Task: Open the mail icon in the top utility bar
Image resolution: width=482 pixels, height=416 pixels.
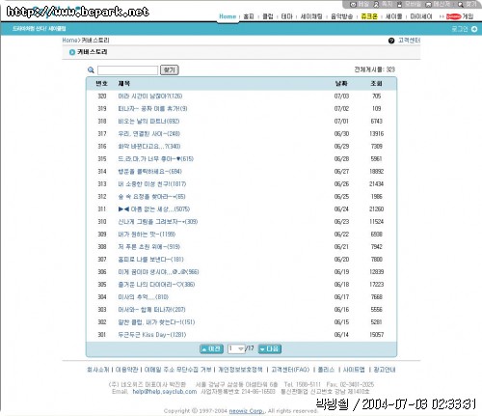Action: (x=353, y=5)
